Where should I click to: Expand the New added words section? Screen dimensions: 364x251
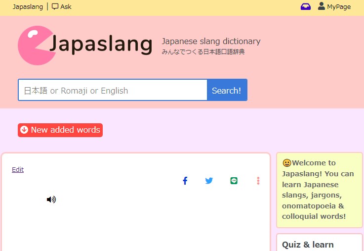click(x=65, y=130)
